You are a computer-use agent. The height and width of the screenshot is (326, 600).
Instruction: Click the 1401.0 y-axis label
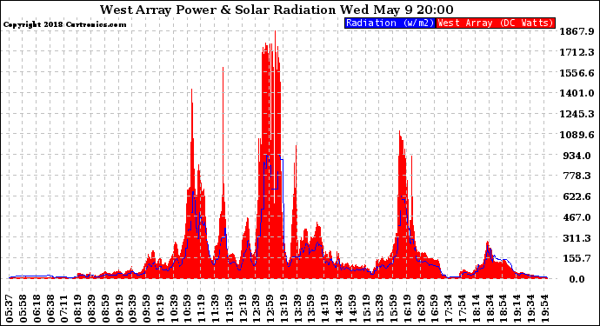coord(577,93)
